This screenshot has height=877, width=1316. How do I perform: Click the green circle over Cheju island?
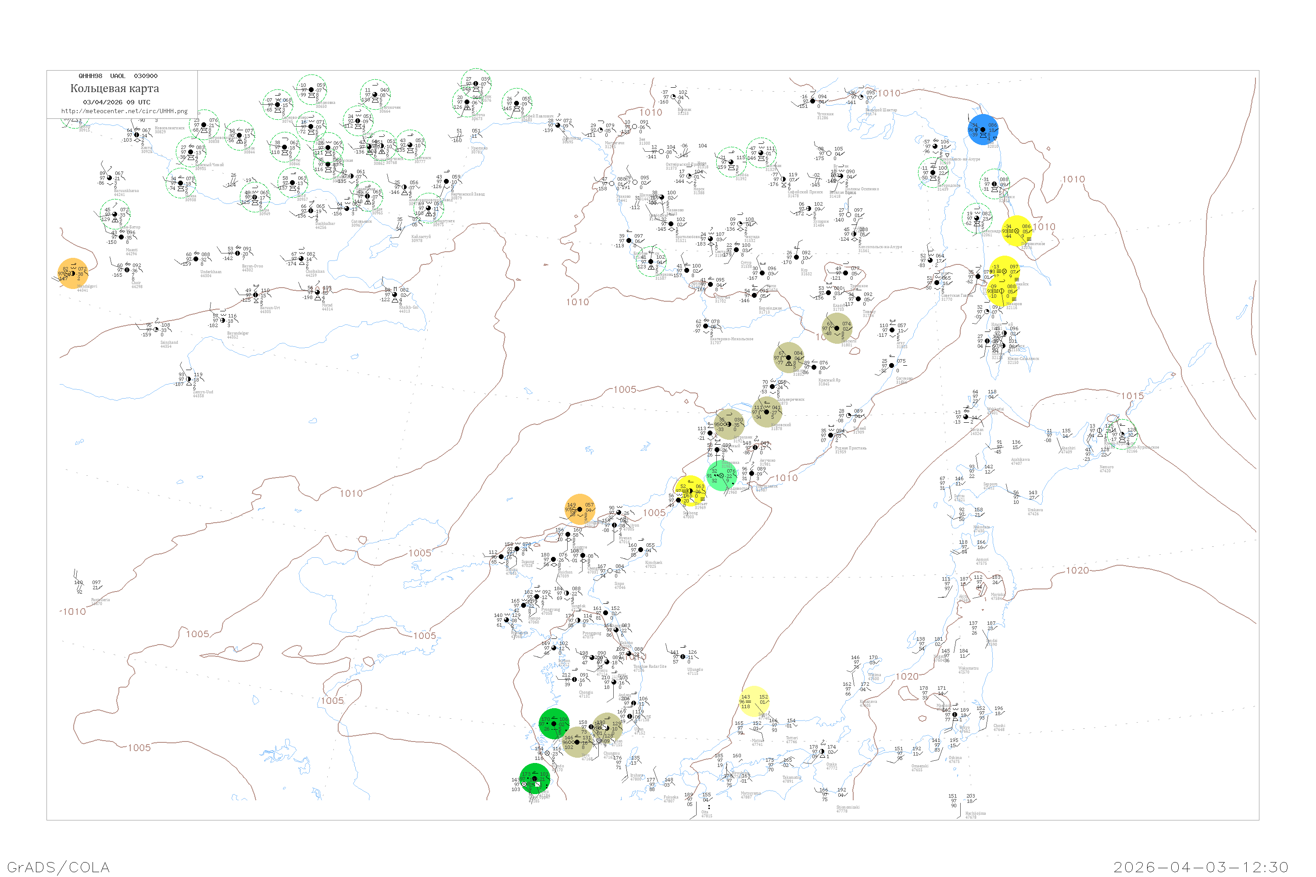[535, 779]
